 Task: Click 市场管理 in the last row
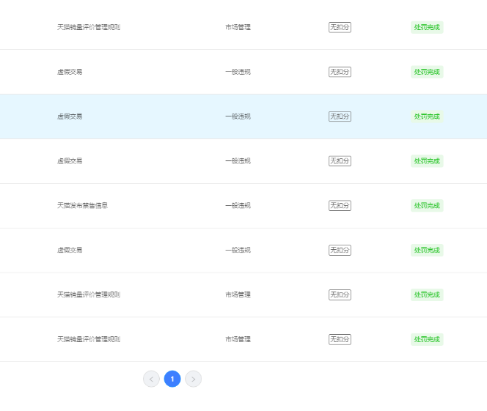[238, 339]
